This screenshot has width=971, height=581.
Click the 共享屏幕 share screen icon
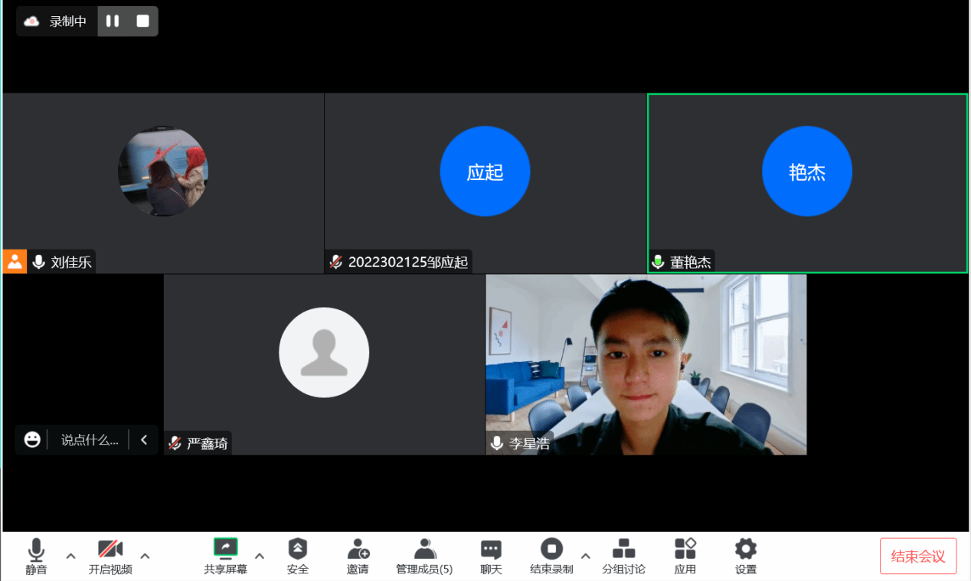tap(225, 547)
